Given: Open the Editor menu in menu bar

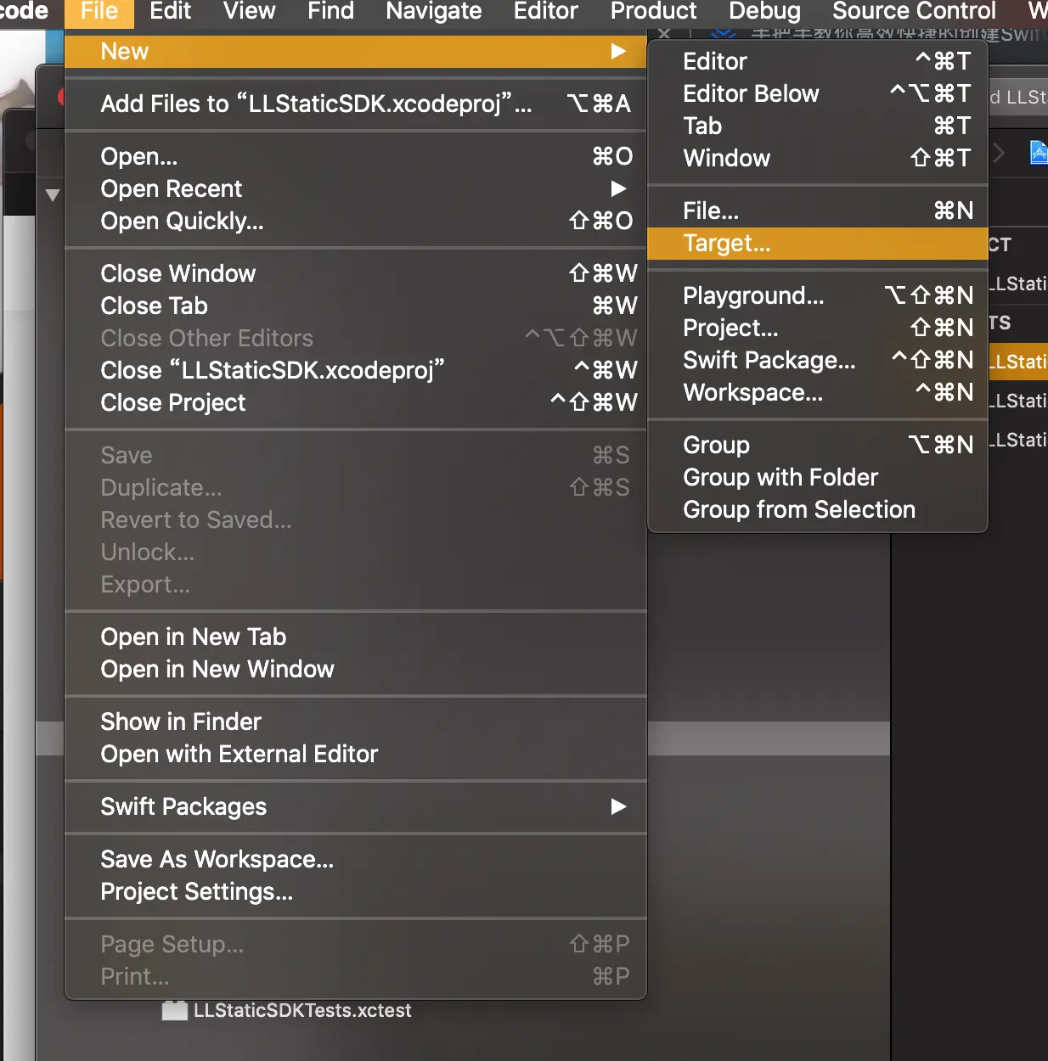Looking at the screenshot, I should (x=545, y=12).
